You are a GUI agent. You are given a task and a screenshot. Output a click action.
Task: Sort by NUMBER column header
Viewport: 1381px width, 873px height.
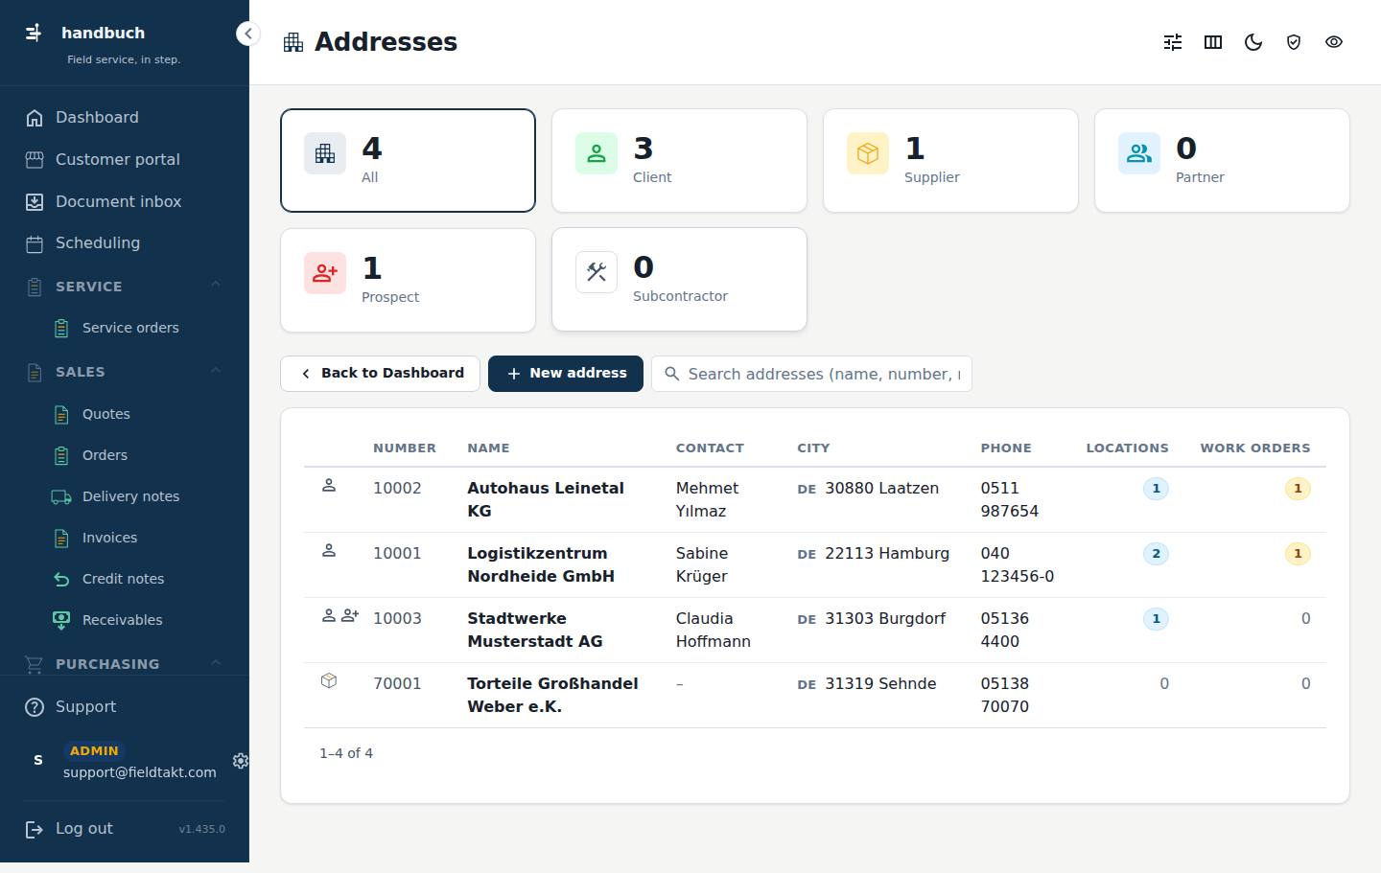coord(405,448)
